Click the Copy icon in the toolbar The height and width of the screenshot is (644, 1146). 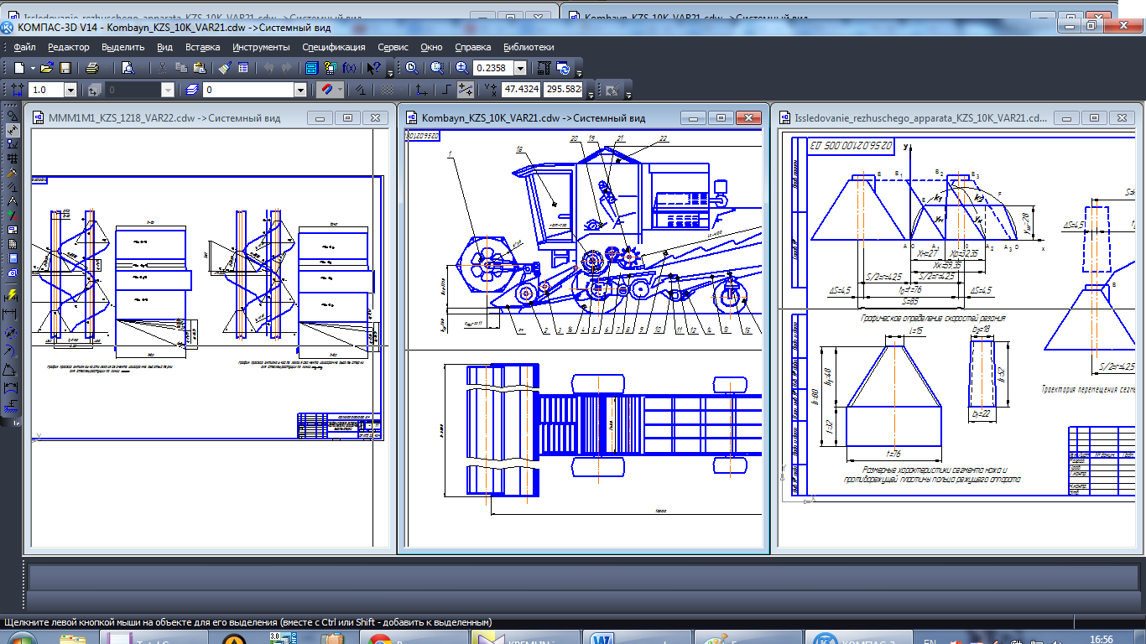point(181,68)
